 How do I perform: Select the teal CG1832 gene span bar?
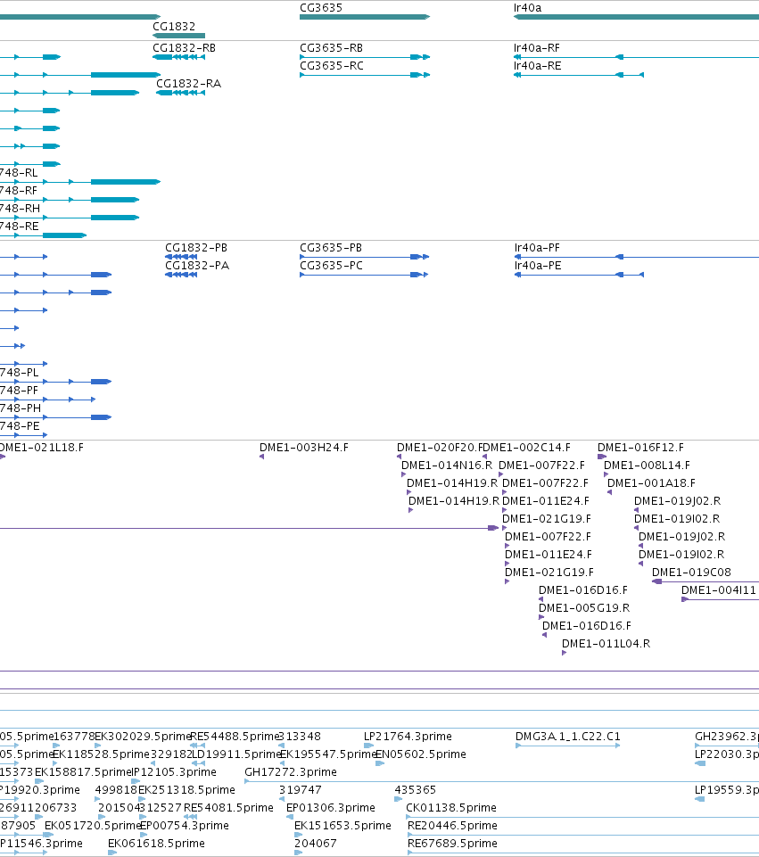click(178, 36)
